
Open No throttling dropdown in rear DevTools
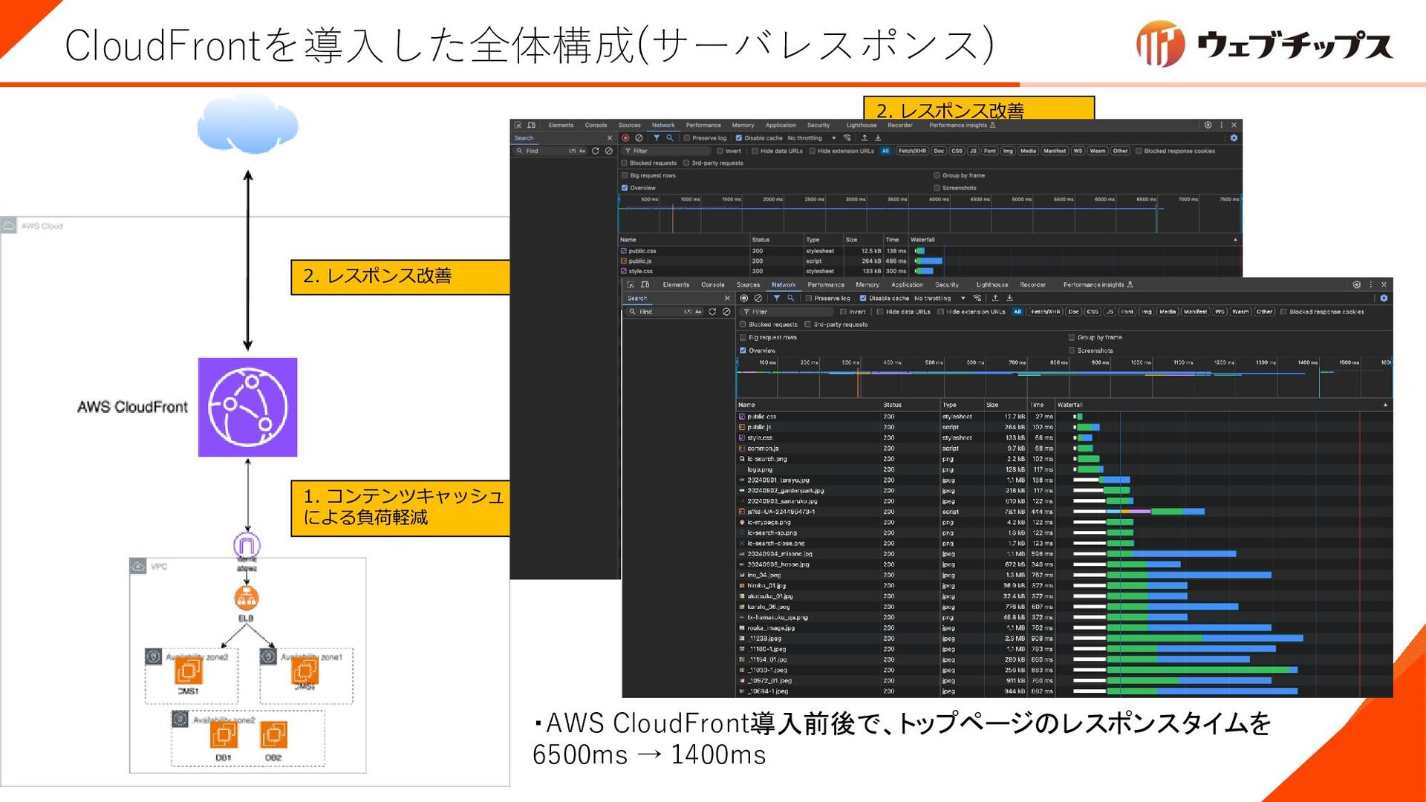coord(811,138)
